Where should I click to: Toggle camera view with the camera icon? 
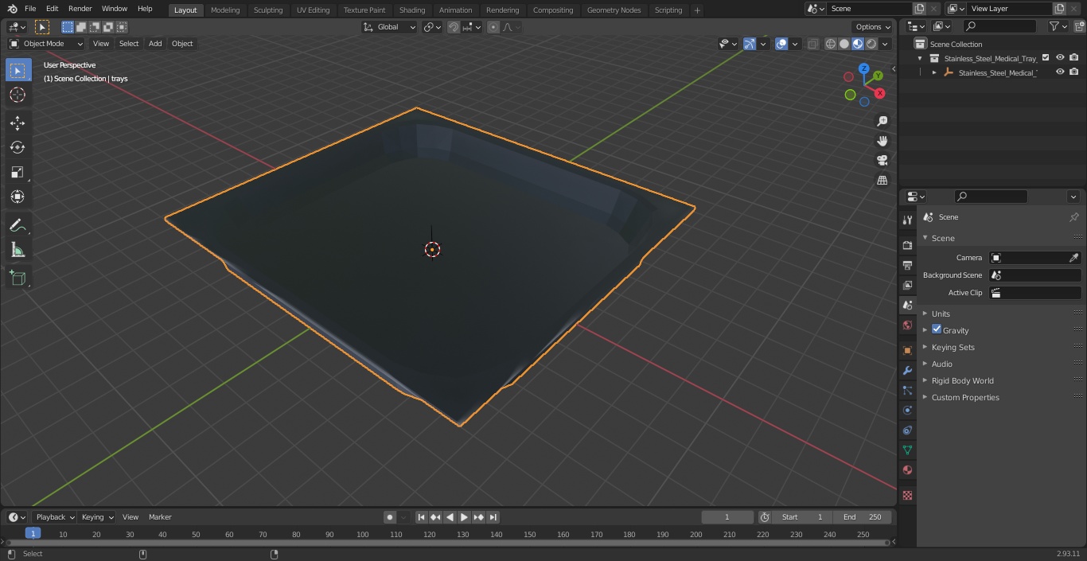(882, 161)
